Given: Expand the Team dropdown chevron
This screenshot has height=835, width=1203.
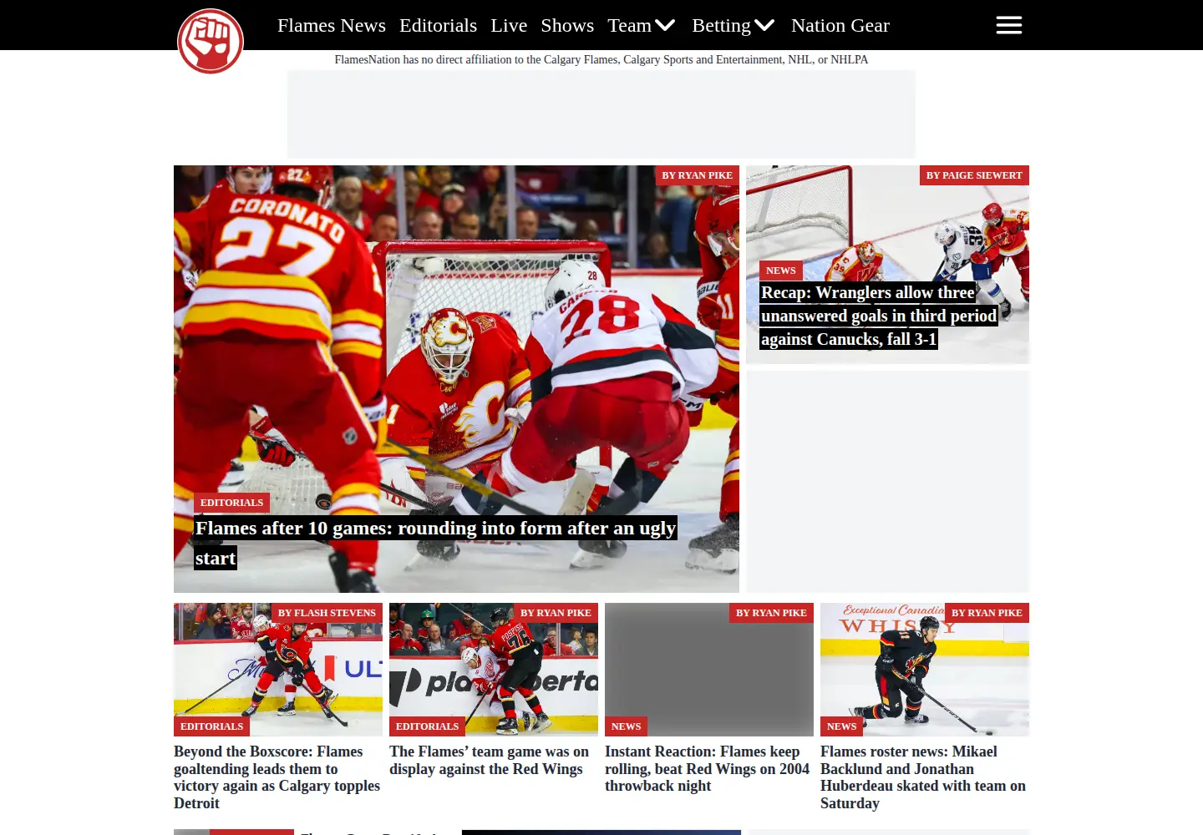Looking at the screenshot, I should (x=666, y=25).
